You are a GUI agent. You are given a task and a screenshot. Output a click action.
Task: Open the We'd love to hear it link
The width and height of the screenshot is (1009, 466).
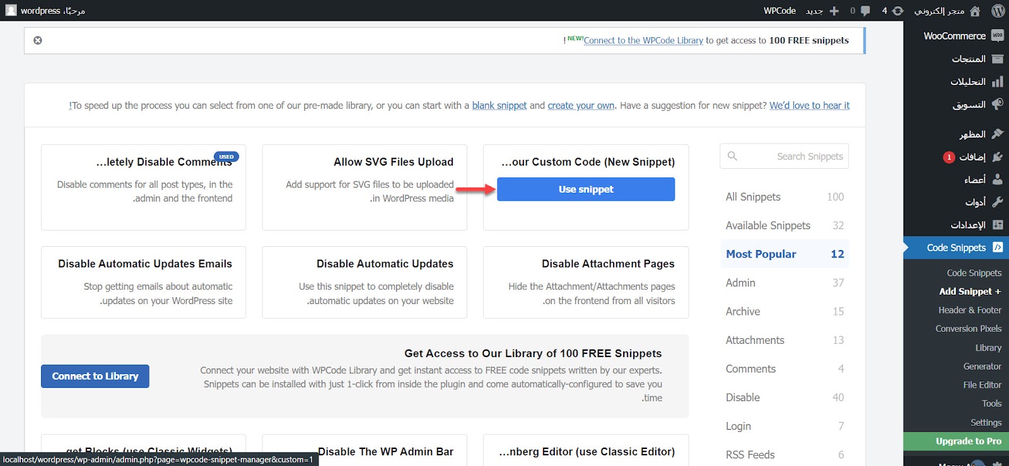(810, 106)
